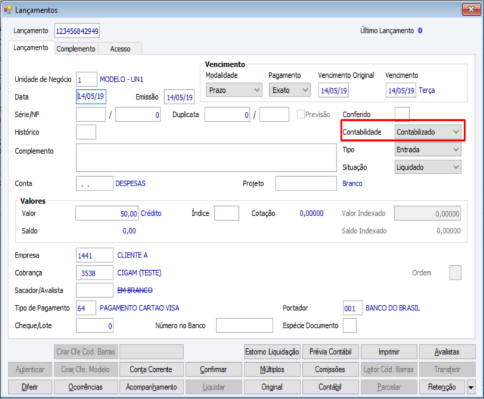
Task: Focus the Histórico field
Action: pyautogui.click(x=86, y=132)
